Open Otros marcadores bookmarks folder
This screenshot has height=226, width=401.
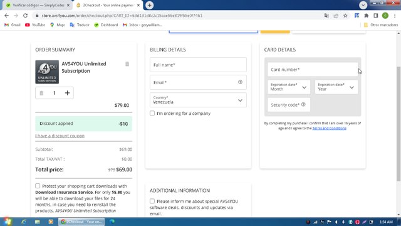click(x=381, y=25)
